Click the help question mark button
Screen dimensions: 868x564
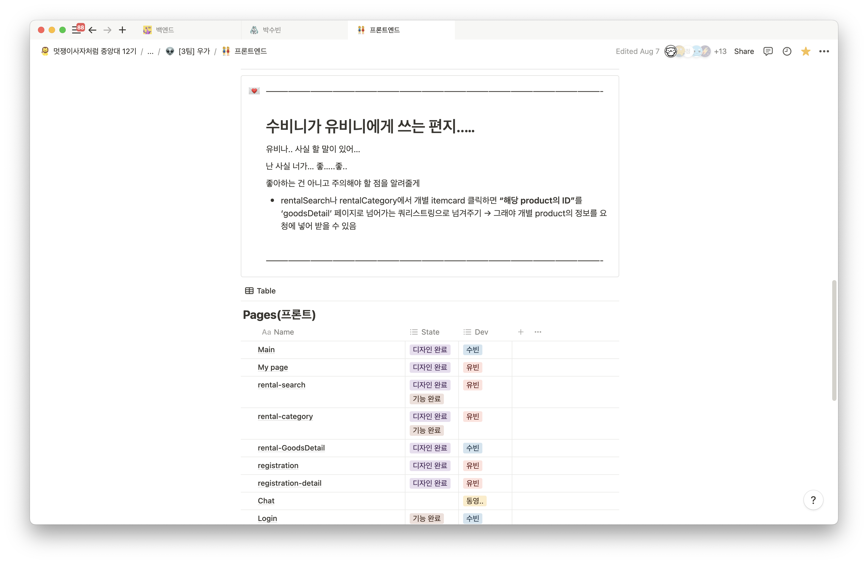coord(813,500)
